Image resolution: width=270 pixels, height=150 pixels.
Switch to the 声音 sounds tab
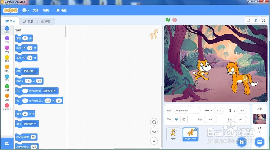46,21
